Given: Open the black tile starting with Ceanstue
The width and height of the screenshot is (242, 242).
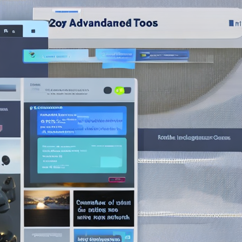Looking at the screenshot, I should (104, 208).
